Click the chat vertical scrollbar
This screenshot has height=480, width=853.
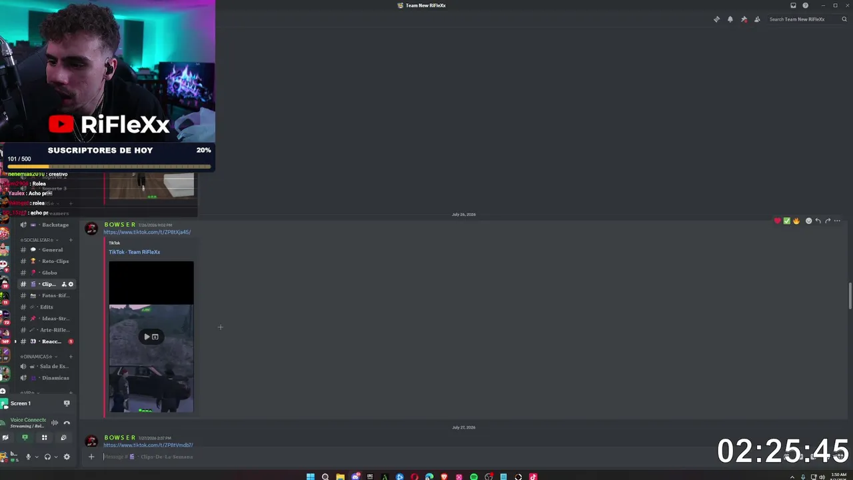click(850, 296)
